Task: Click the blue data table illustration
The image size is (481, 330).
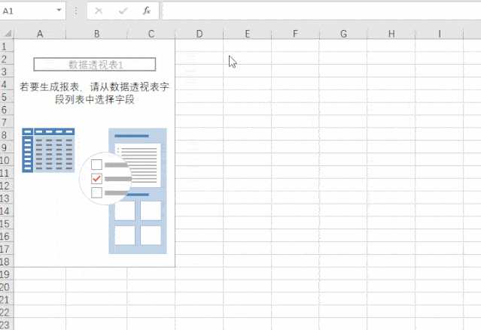Action: point(48,150)
